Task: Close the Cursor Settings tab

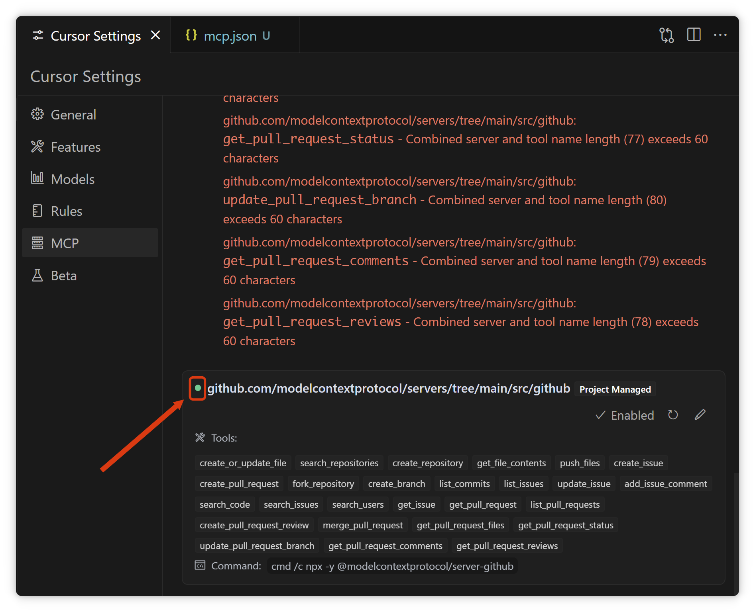Action: pyautogui.click(x=155, y=35)
